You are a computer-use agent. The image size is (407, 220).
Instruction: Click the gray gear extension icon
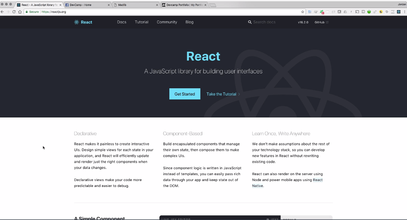click(x=375, y=12)
